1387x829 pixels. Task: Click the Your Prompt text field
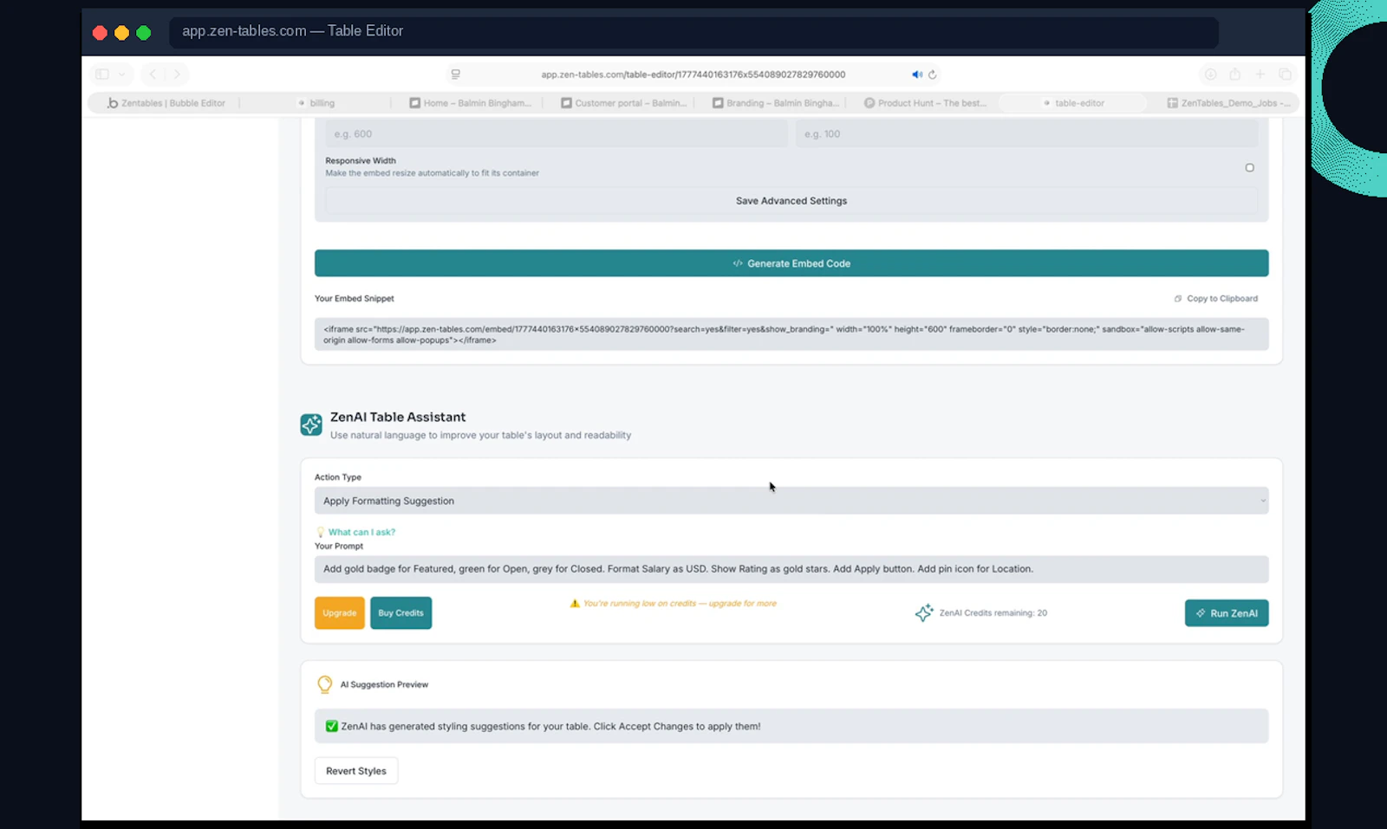791,569
